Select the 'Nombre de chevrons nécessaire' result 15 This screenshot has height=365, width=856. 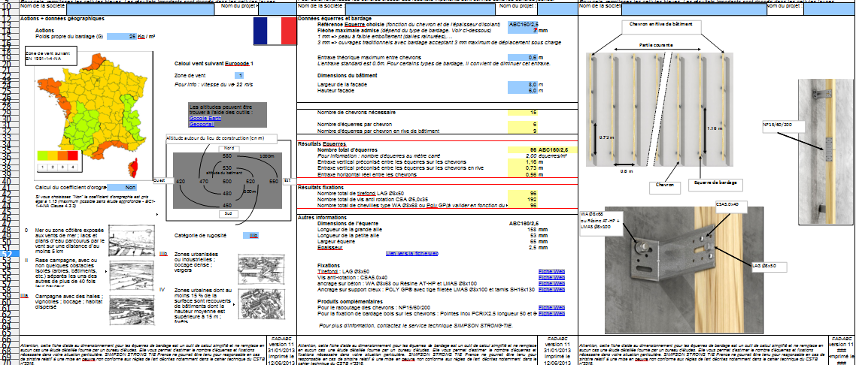(523, 113)
